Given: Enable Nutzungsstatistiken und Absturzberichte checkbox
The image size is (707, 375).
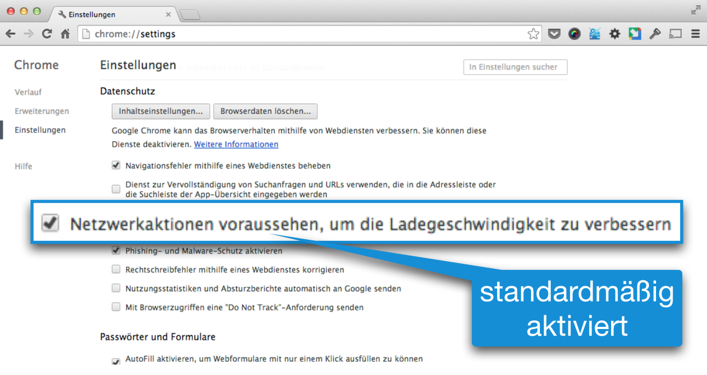Looking at the screenshot, I should 116,288.
